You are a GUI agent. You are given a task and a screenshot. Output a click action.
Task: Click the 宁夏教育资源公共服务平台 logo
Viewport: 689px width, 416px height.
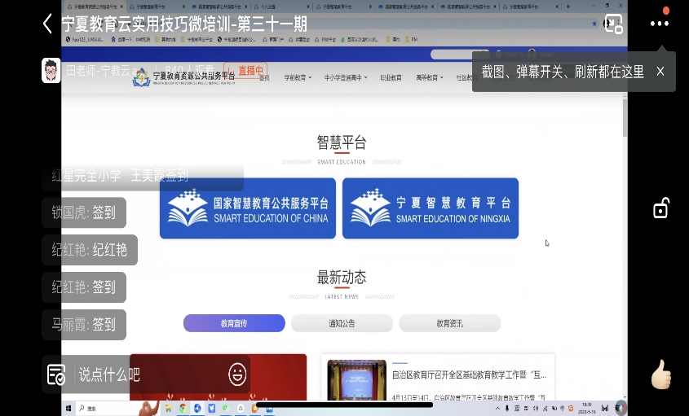tap(183, 77)
